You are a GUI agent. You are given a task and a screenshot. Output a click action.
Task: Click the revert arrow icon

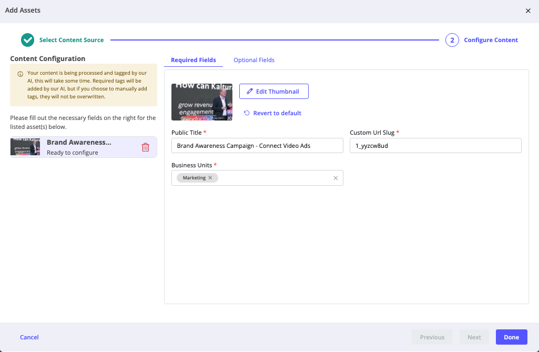(x=247, y=113)
